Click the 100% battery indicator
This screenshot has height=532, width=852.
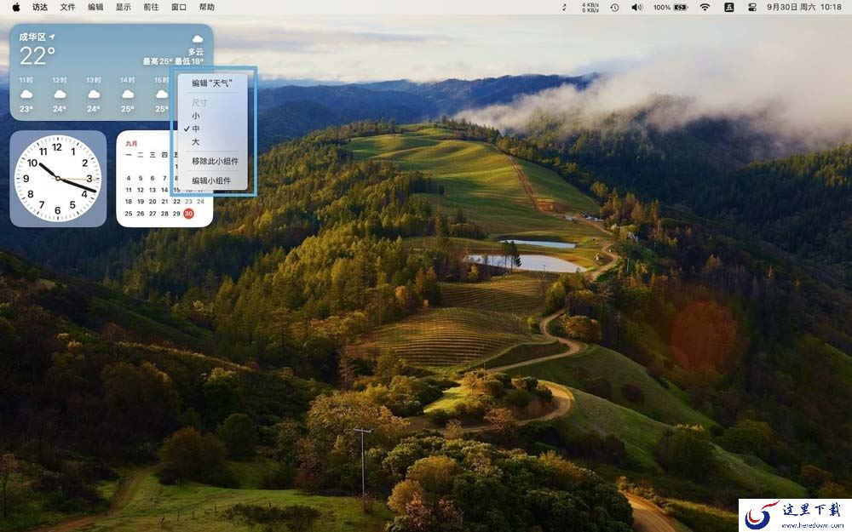tap(670, 7)
